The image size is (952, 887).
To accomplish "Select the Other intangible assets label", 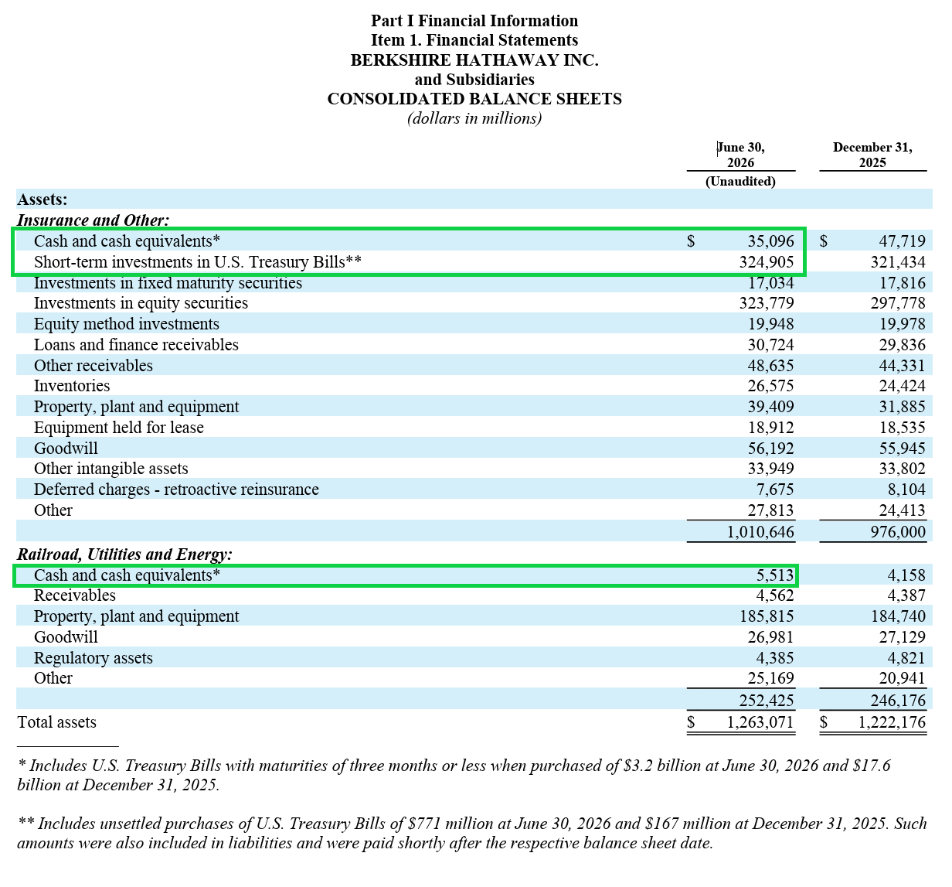I will (111, 469).
